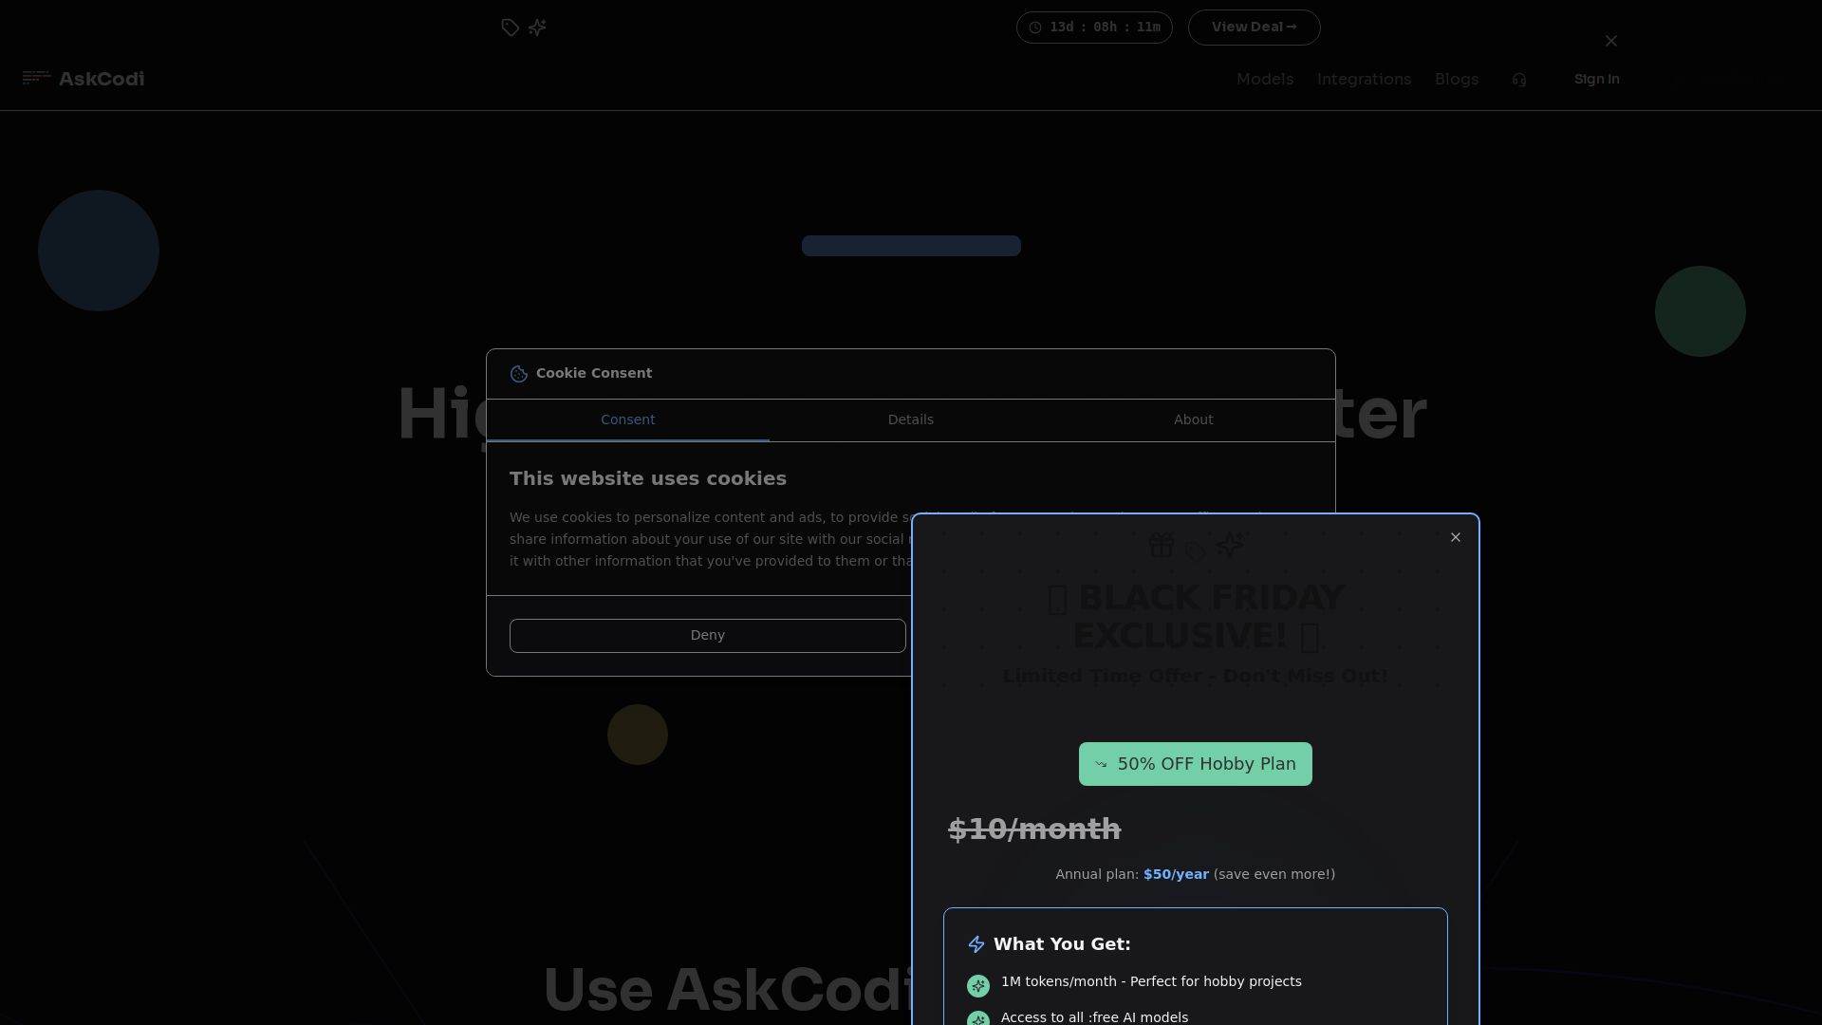
Task: Select the Consent tab
Action: coord(627,419)
